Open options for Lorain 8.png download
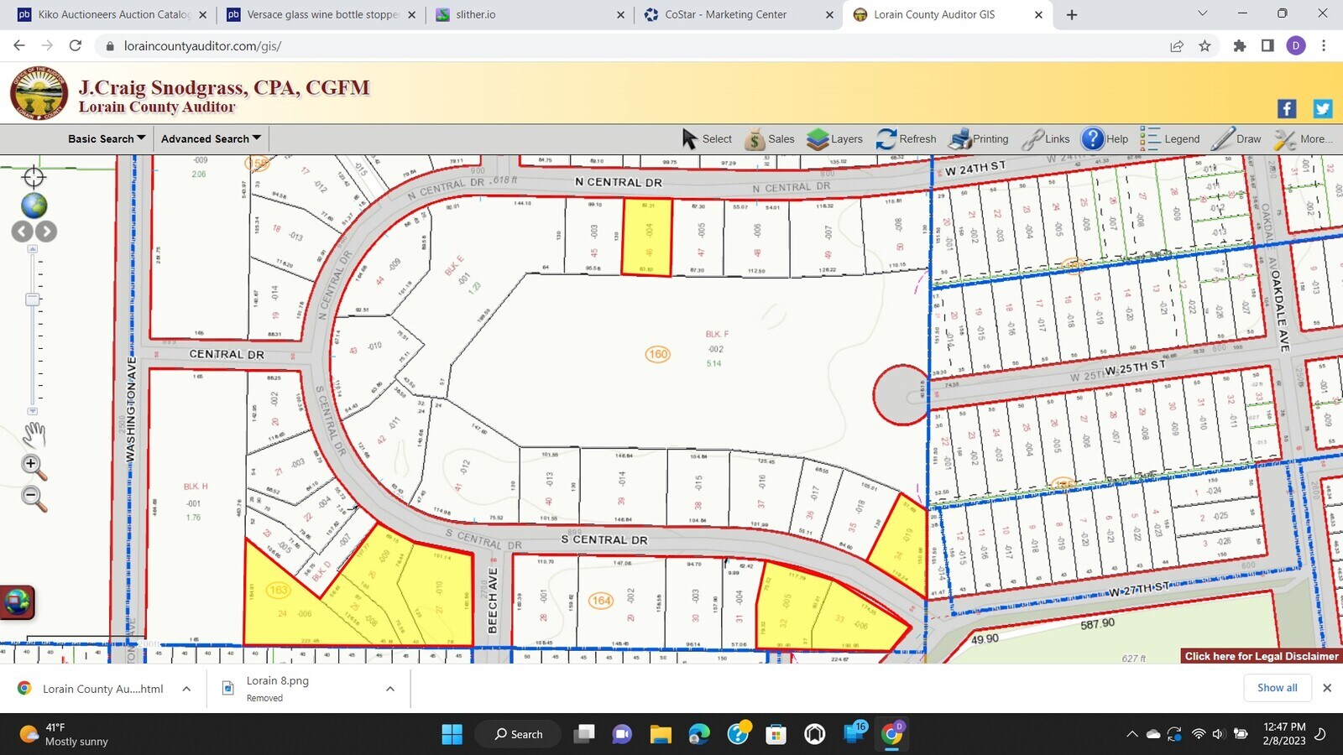This screenshot has height=755, width=1343. coord(390,689)
